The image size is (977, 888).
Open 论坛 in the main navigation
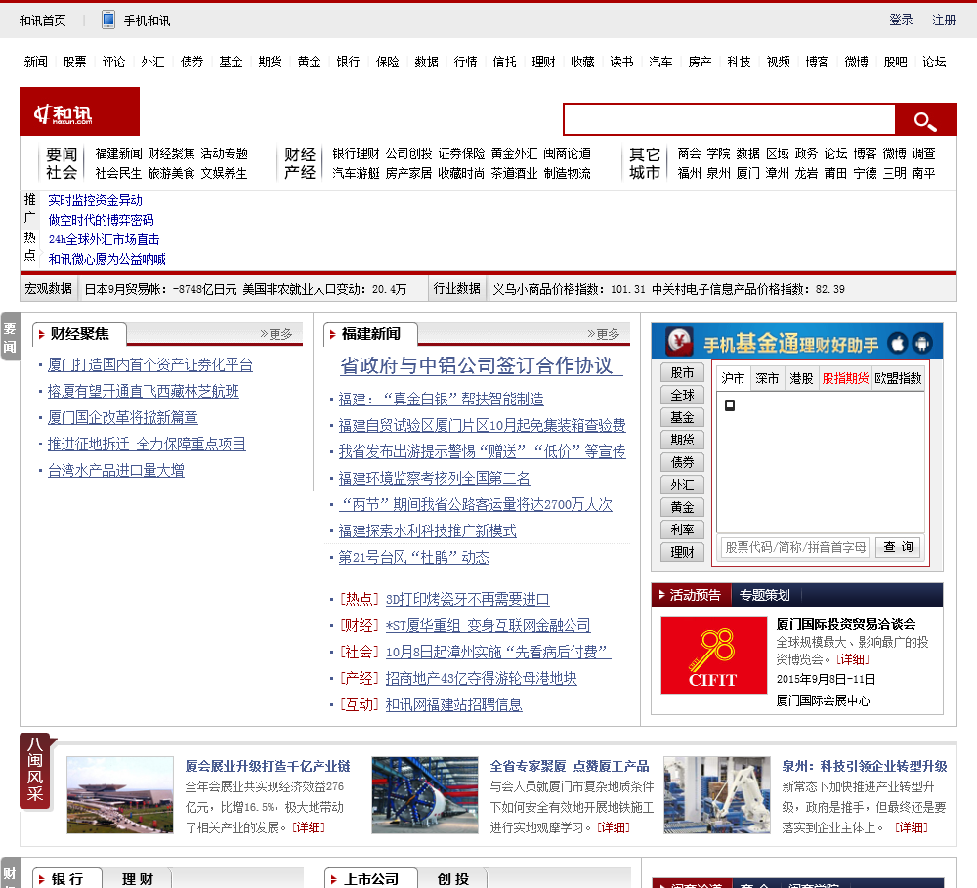click(x=935, y=62)
